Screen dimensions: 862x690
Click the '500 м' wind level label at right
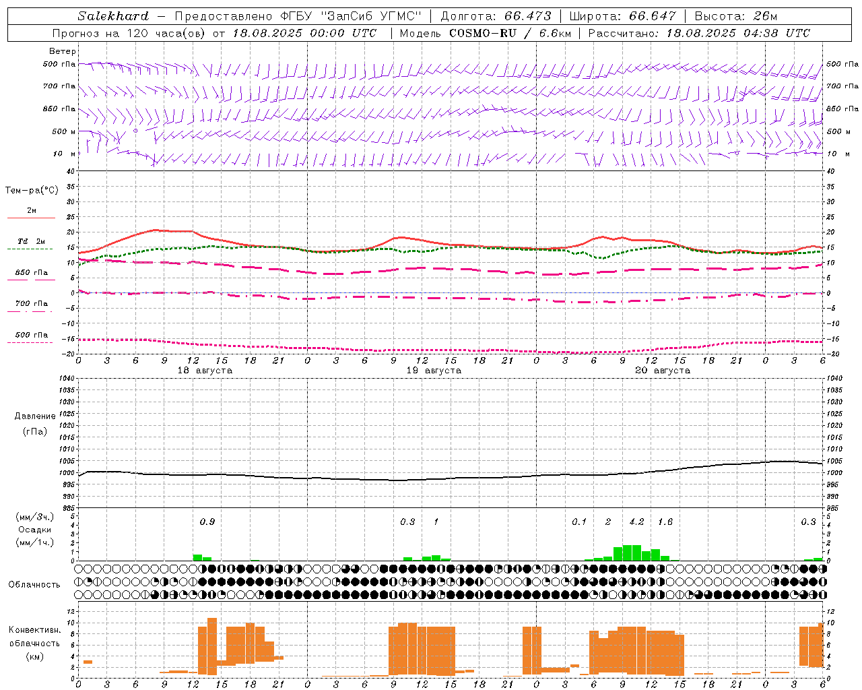[x=839, y=131]
